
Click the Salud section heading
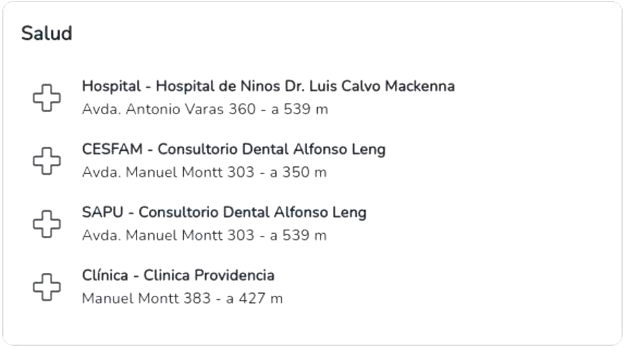point(47,33)
